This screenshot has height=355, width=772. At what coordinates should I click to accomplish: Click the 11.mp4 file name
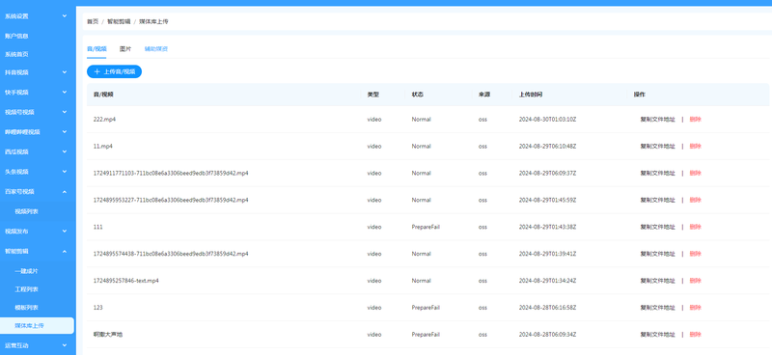(103, 147)
